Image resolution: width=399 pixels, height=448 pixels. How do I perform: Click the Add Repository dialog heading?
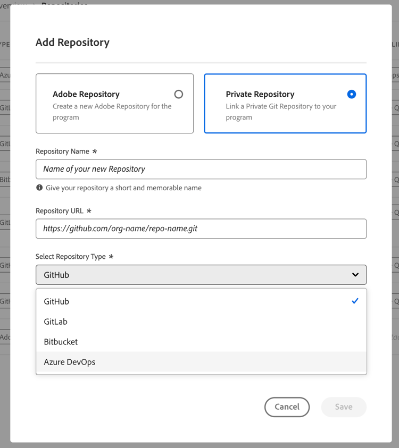pos(72,43)
